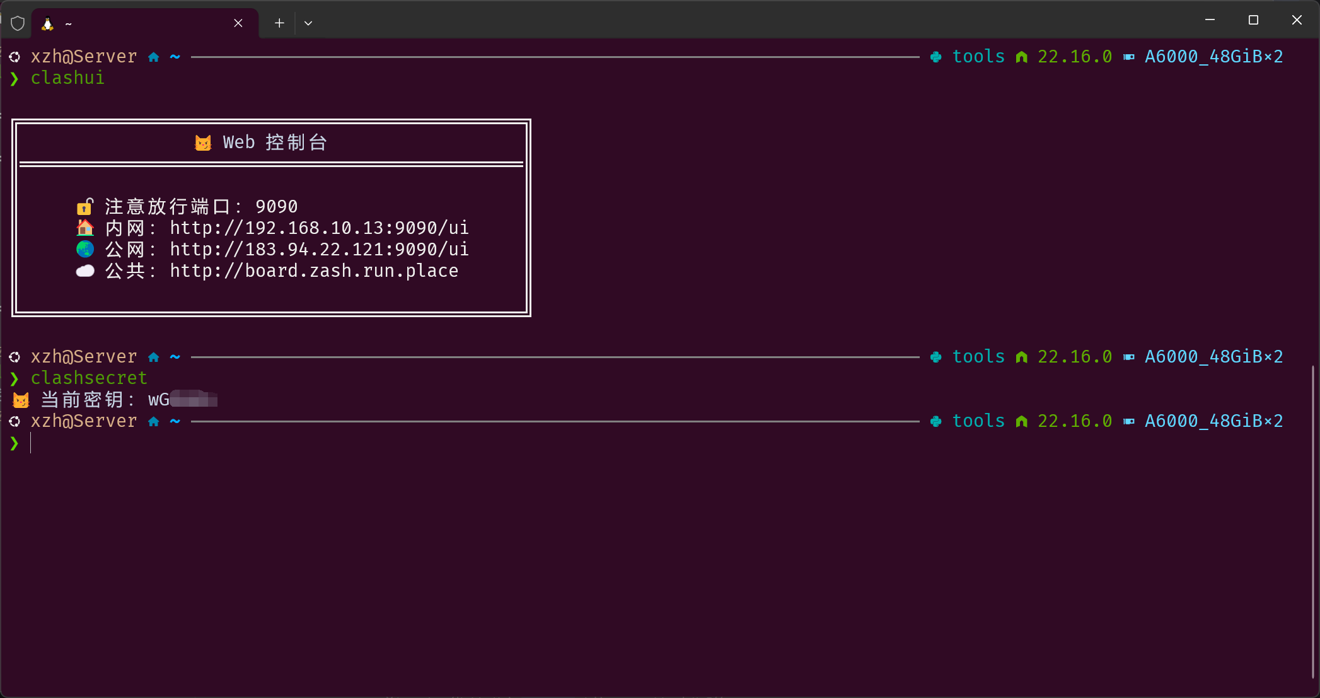Maximize the terminal window
1320x698 pixels.
(x=1253, y=20)
